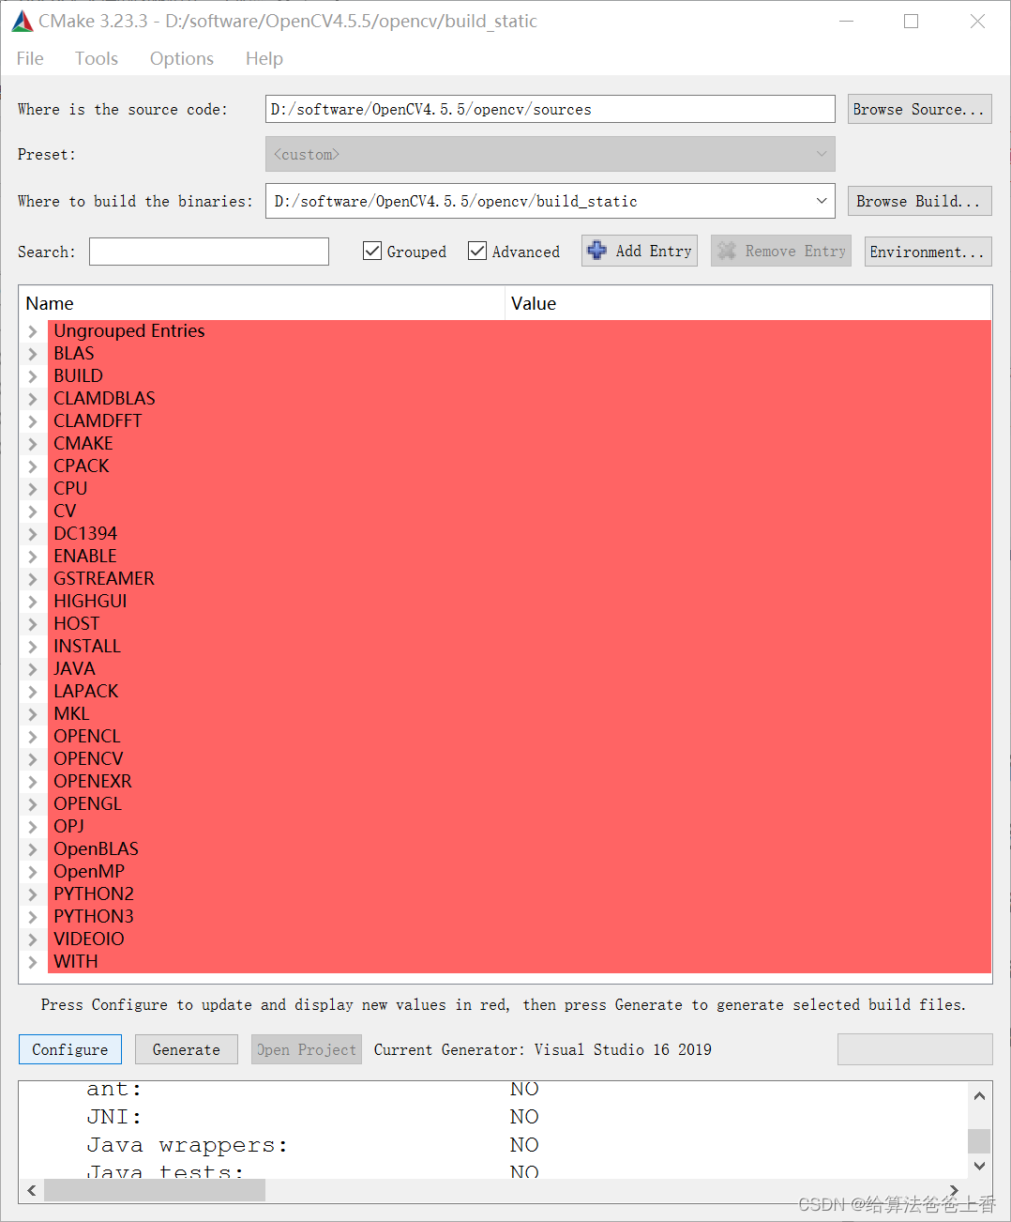Click the Name column header
Image resolution: width=1011 pixels, height=1222 pixels.
pos(262,303)
